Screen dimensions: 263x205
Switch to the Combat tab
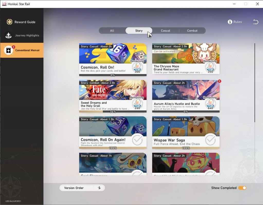pos(192,30)
